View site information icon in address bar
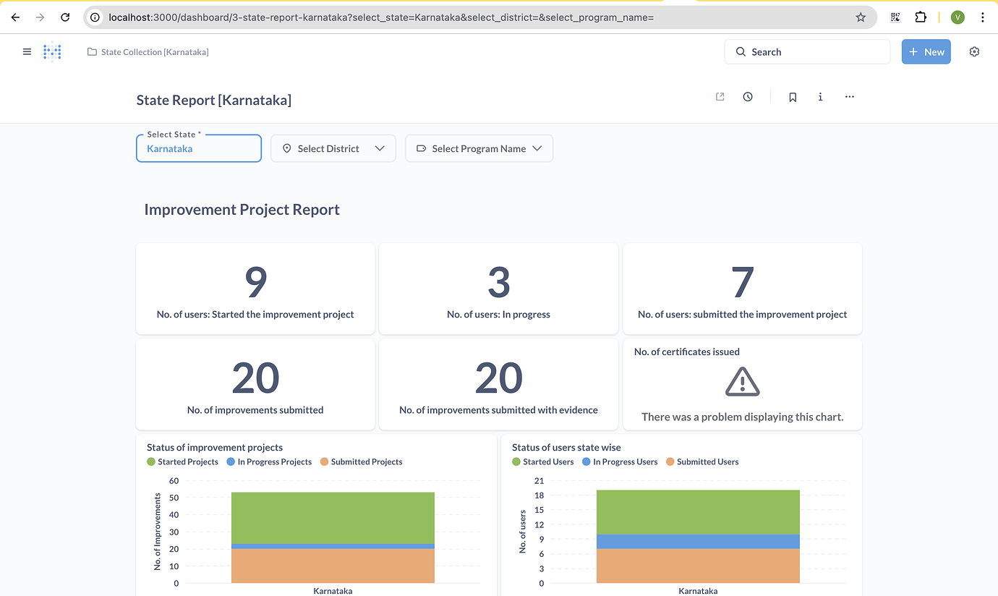This screenshot has height=596, width=998. 95,17
